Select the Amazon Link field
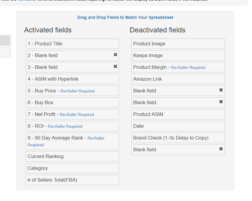Screen dimensions: 252x201 click(x=178, y=79)
